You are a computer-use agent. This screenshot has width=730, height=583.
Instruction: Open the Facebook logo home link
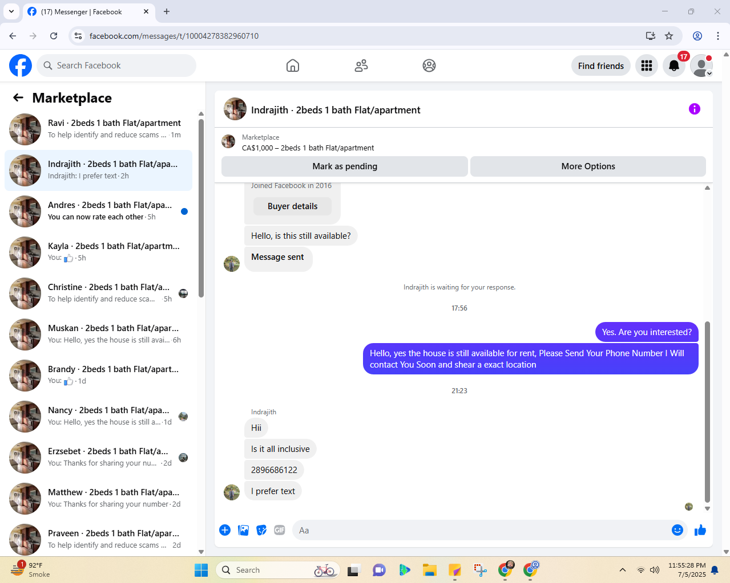coord(21,66)
